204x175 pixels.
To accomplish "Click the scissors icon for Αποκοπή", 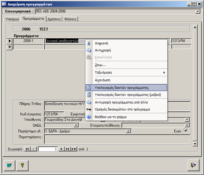I will coord(89,43).
